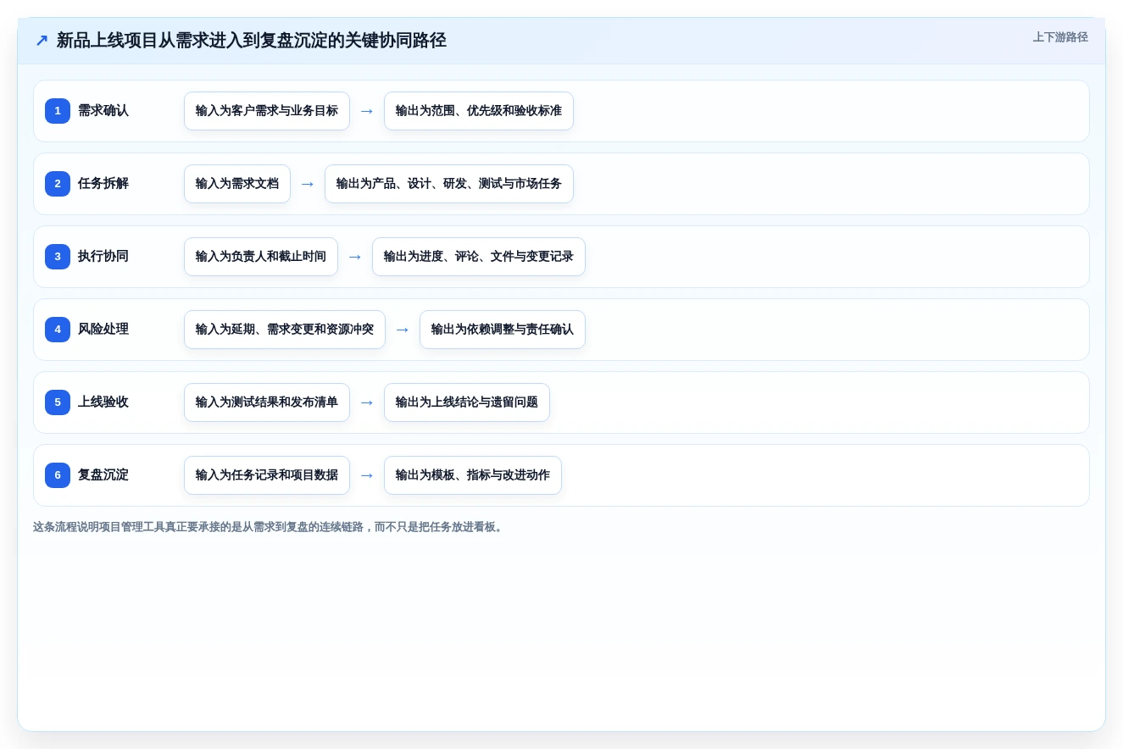Open the 输出为进度、评论、文件与变更记录 box

click(x=479, y=257)
